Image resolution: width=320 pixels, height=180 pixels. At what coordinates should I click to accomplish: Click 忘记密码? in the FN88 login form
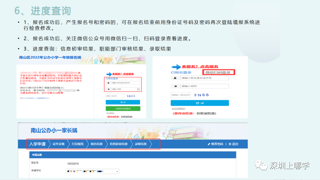(x=178, y=109)
